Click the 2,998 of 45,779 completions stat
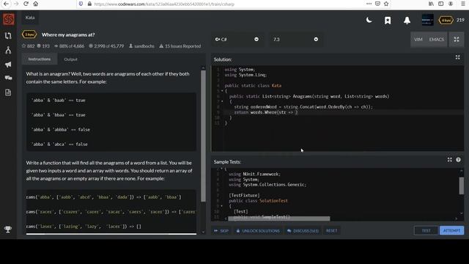 point(106,46)
